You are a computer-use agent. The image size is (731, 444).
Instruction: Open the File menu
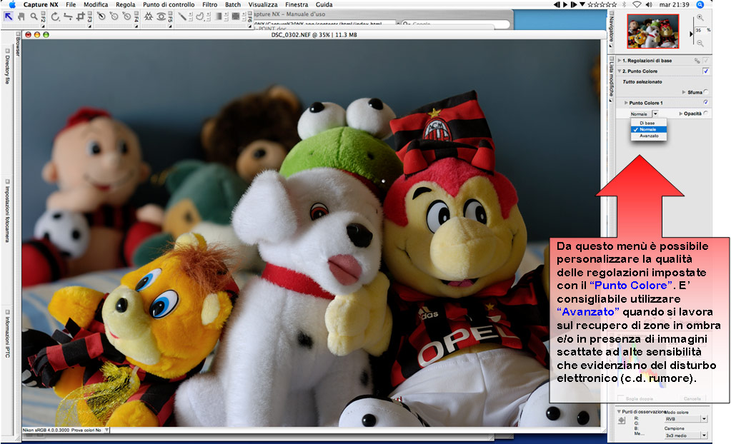[71, 5]
